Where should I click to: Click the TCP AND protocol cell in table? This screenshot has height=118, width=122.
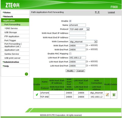tap(44, 97)
